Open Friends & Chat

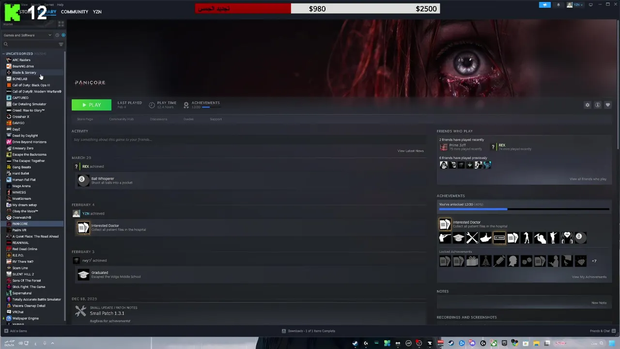(602, 331)
